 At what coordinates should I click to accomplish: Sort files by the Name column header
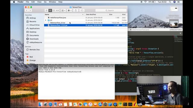64,14
